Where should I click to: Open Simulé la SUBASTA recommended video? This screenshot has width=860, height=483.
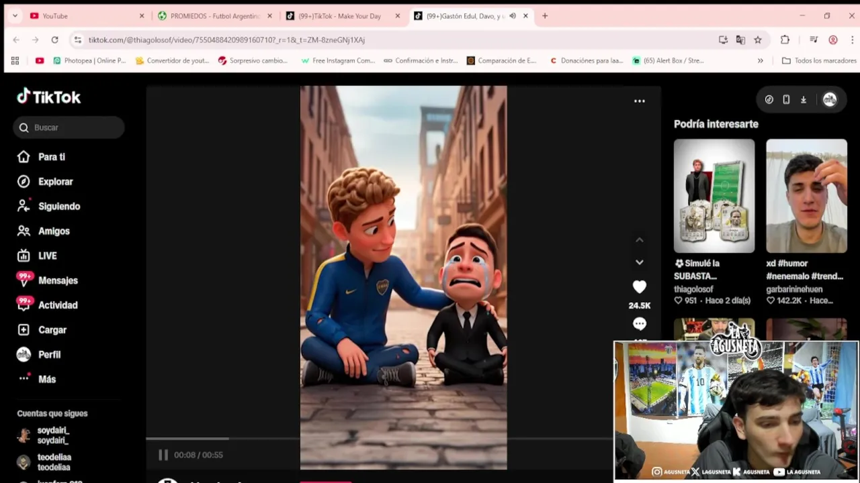(x=714, y=196)
